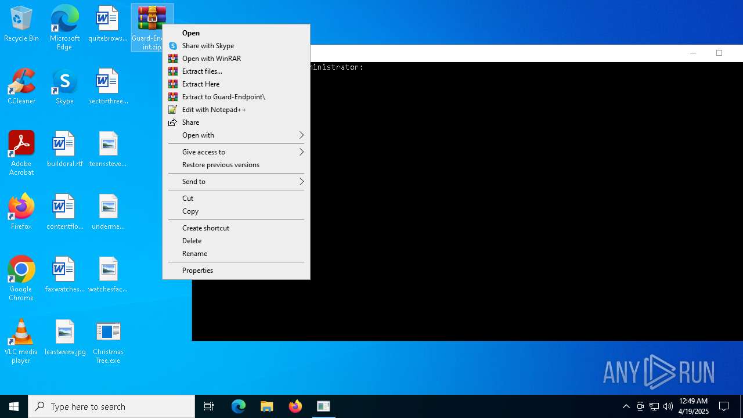743x418 pixels.
Task: Choose Delete in the context menu
Action: tap(236, 241)
